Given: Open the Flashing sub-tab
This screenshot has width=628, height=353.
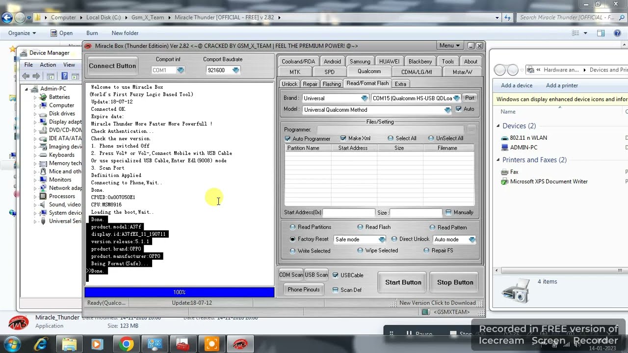Looking at the screenshot, I should point(332,84).
